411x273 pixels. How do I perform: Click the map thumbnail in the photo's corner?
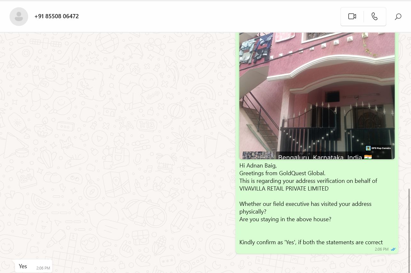click(x=258, y=155)
